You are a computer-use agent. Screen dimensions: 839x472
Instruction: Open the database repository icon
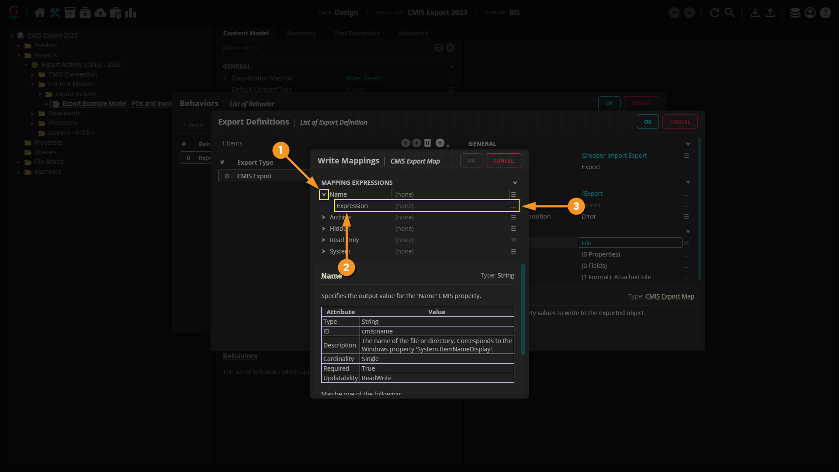pyautogui.click(x=795, y=13)
